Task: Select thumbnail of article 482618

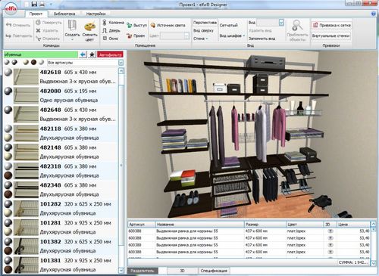Action: (26, 76)
